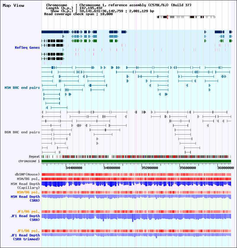This screenshot has width=237, height=248.
Task: Click the Chromosome reference assembly header line
Action: click(x=119, y=5)
